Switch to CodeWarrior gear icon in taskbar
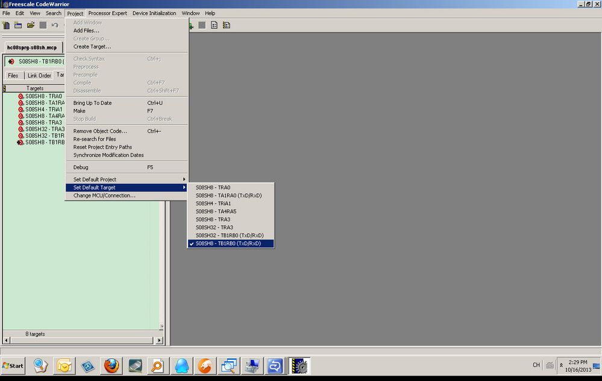This screenshot has width=602, height=381. click(x=299, y=365)
